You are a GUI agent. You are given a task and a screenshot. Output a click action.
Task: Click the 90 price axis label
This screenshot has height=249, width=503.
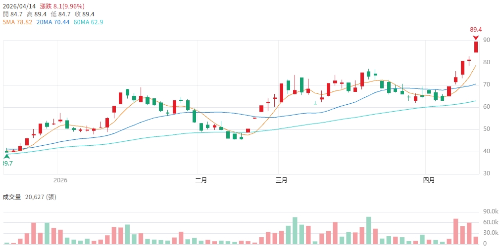(x=486, y=40)
